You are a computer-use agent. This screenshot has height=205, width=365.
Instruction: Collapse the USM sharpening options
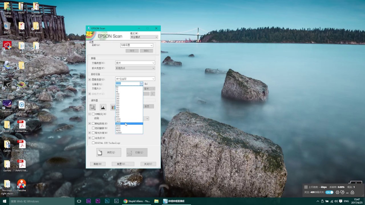(90, 114)
